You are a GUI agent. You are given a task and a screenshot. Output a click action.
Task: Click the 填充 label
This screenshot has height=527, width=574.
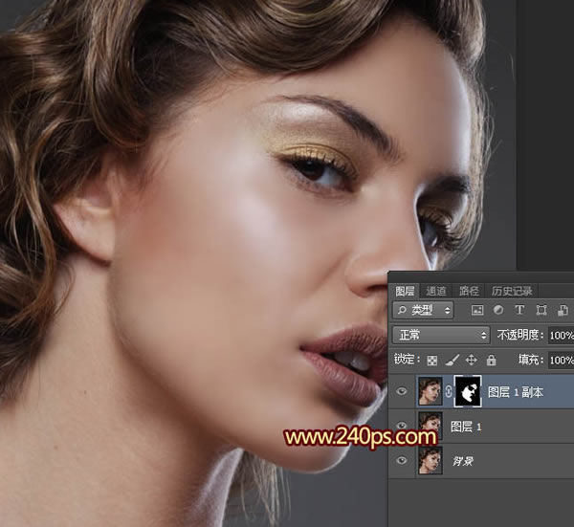click(x=531, y=361)
